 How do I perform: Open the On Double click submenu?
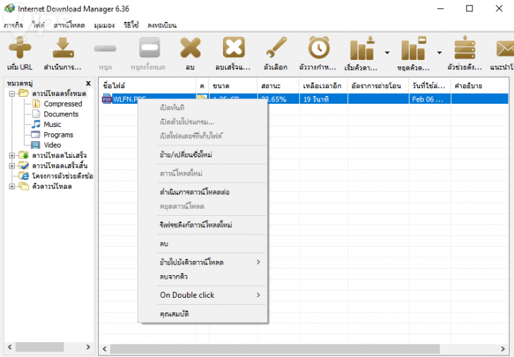[211, 295]
